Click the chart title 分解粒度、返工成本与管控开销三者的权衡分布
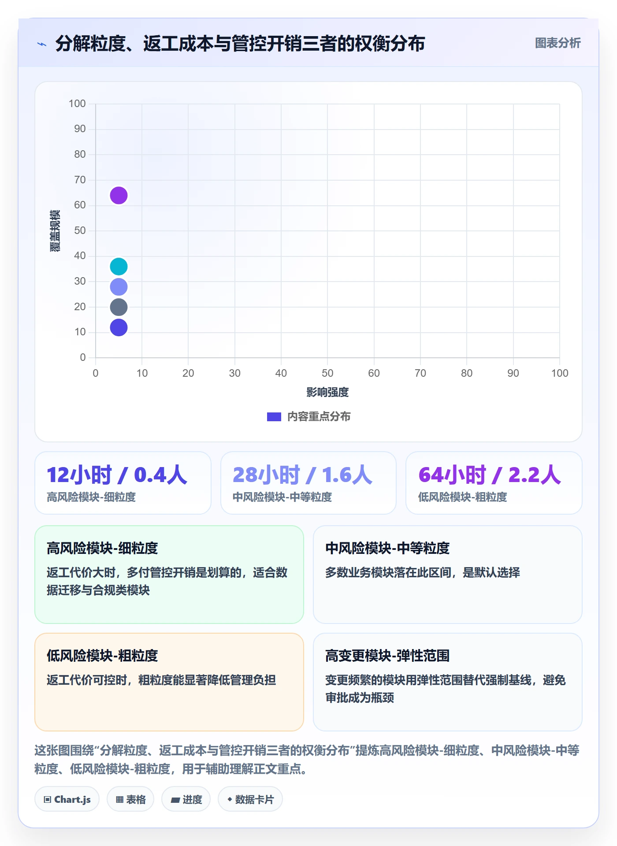This screenshot has height=846, width=617. coord(240,44)
